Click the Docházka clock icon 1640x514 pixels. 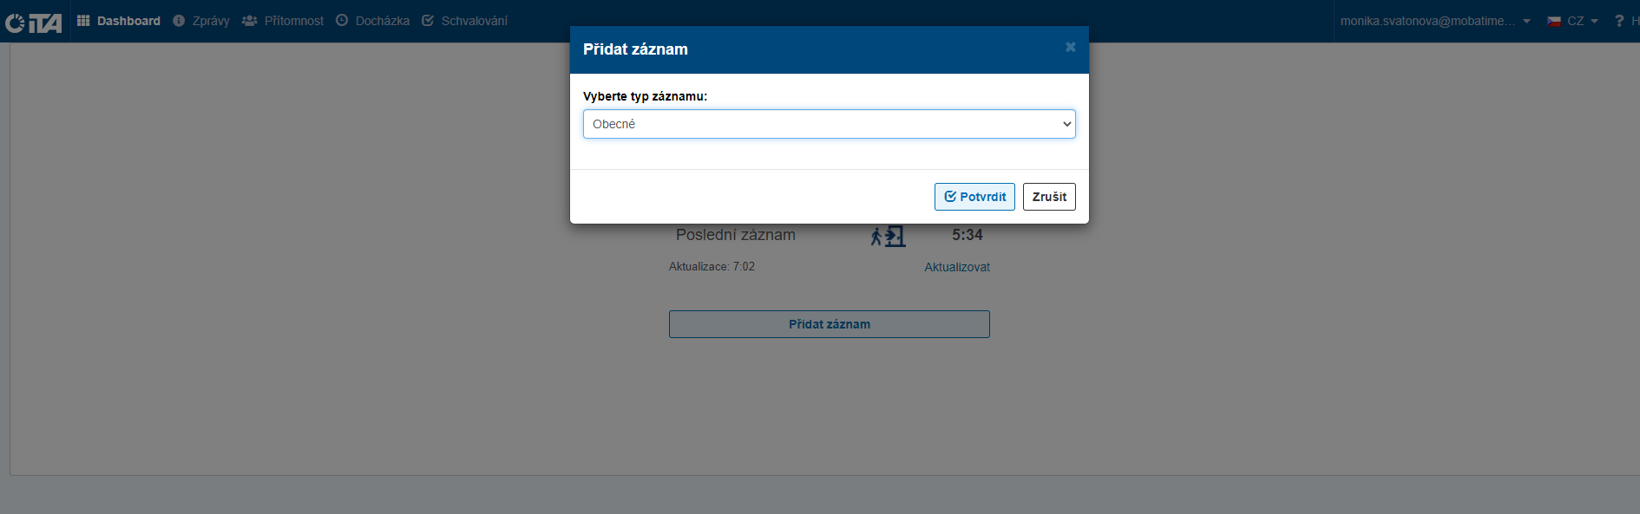(x=342, y=21)
